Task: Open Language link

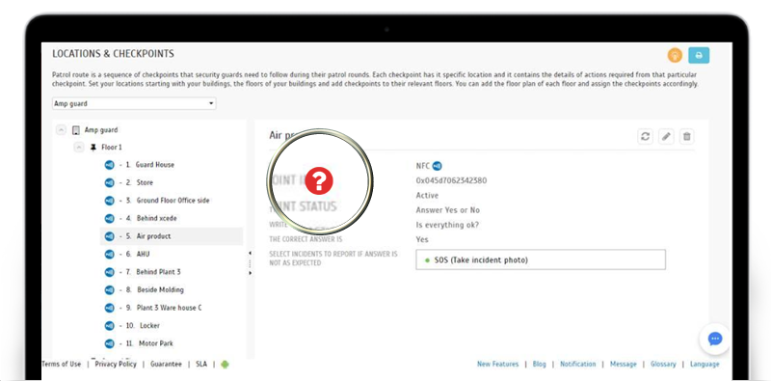Action: [705, 365]
